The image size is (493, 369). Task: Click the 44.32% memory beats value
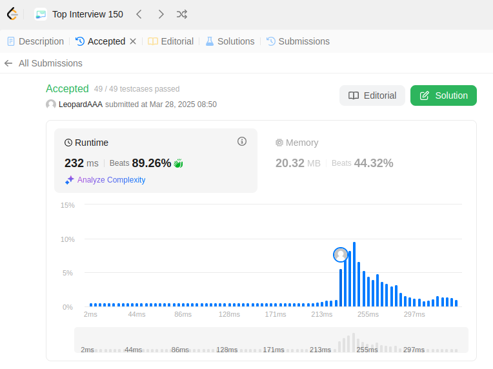pos(374,163)
